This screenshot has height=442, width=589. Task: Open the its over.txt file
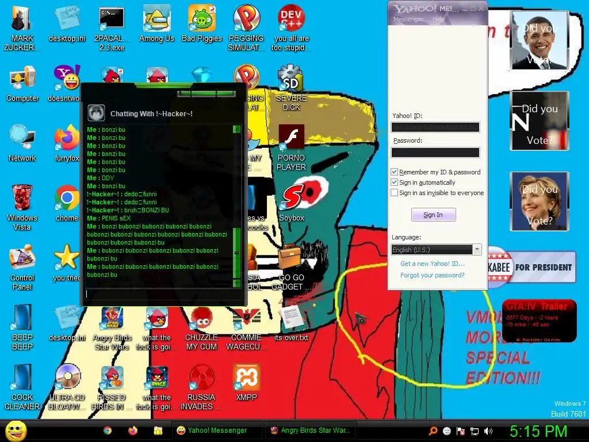(291, 323)
